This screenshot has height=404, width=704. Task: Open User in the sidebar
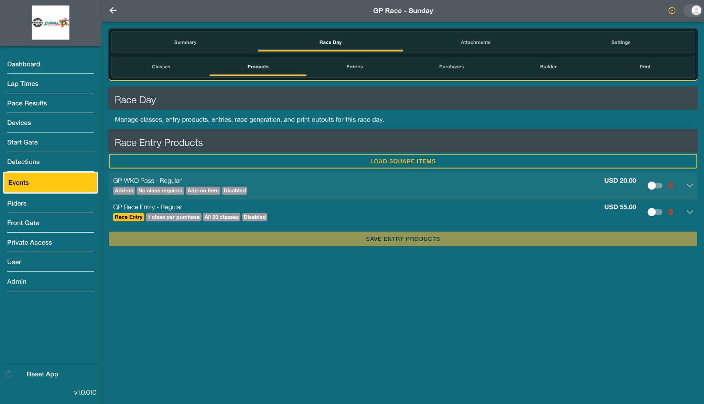coord(51,262)
